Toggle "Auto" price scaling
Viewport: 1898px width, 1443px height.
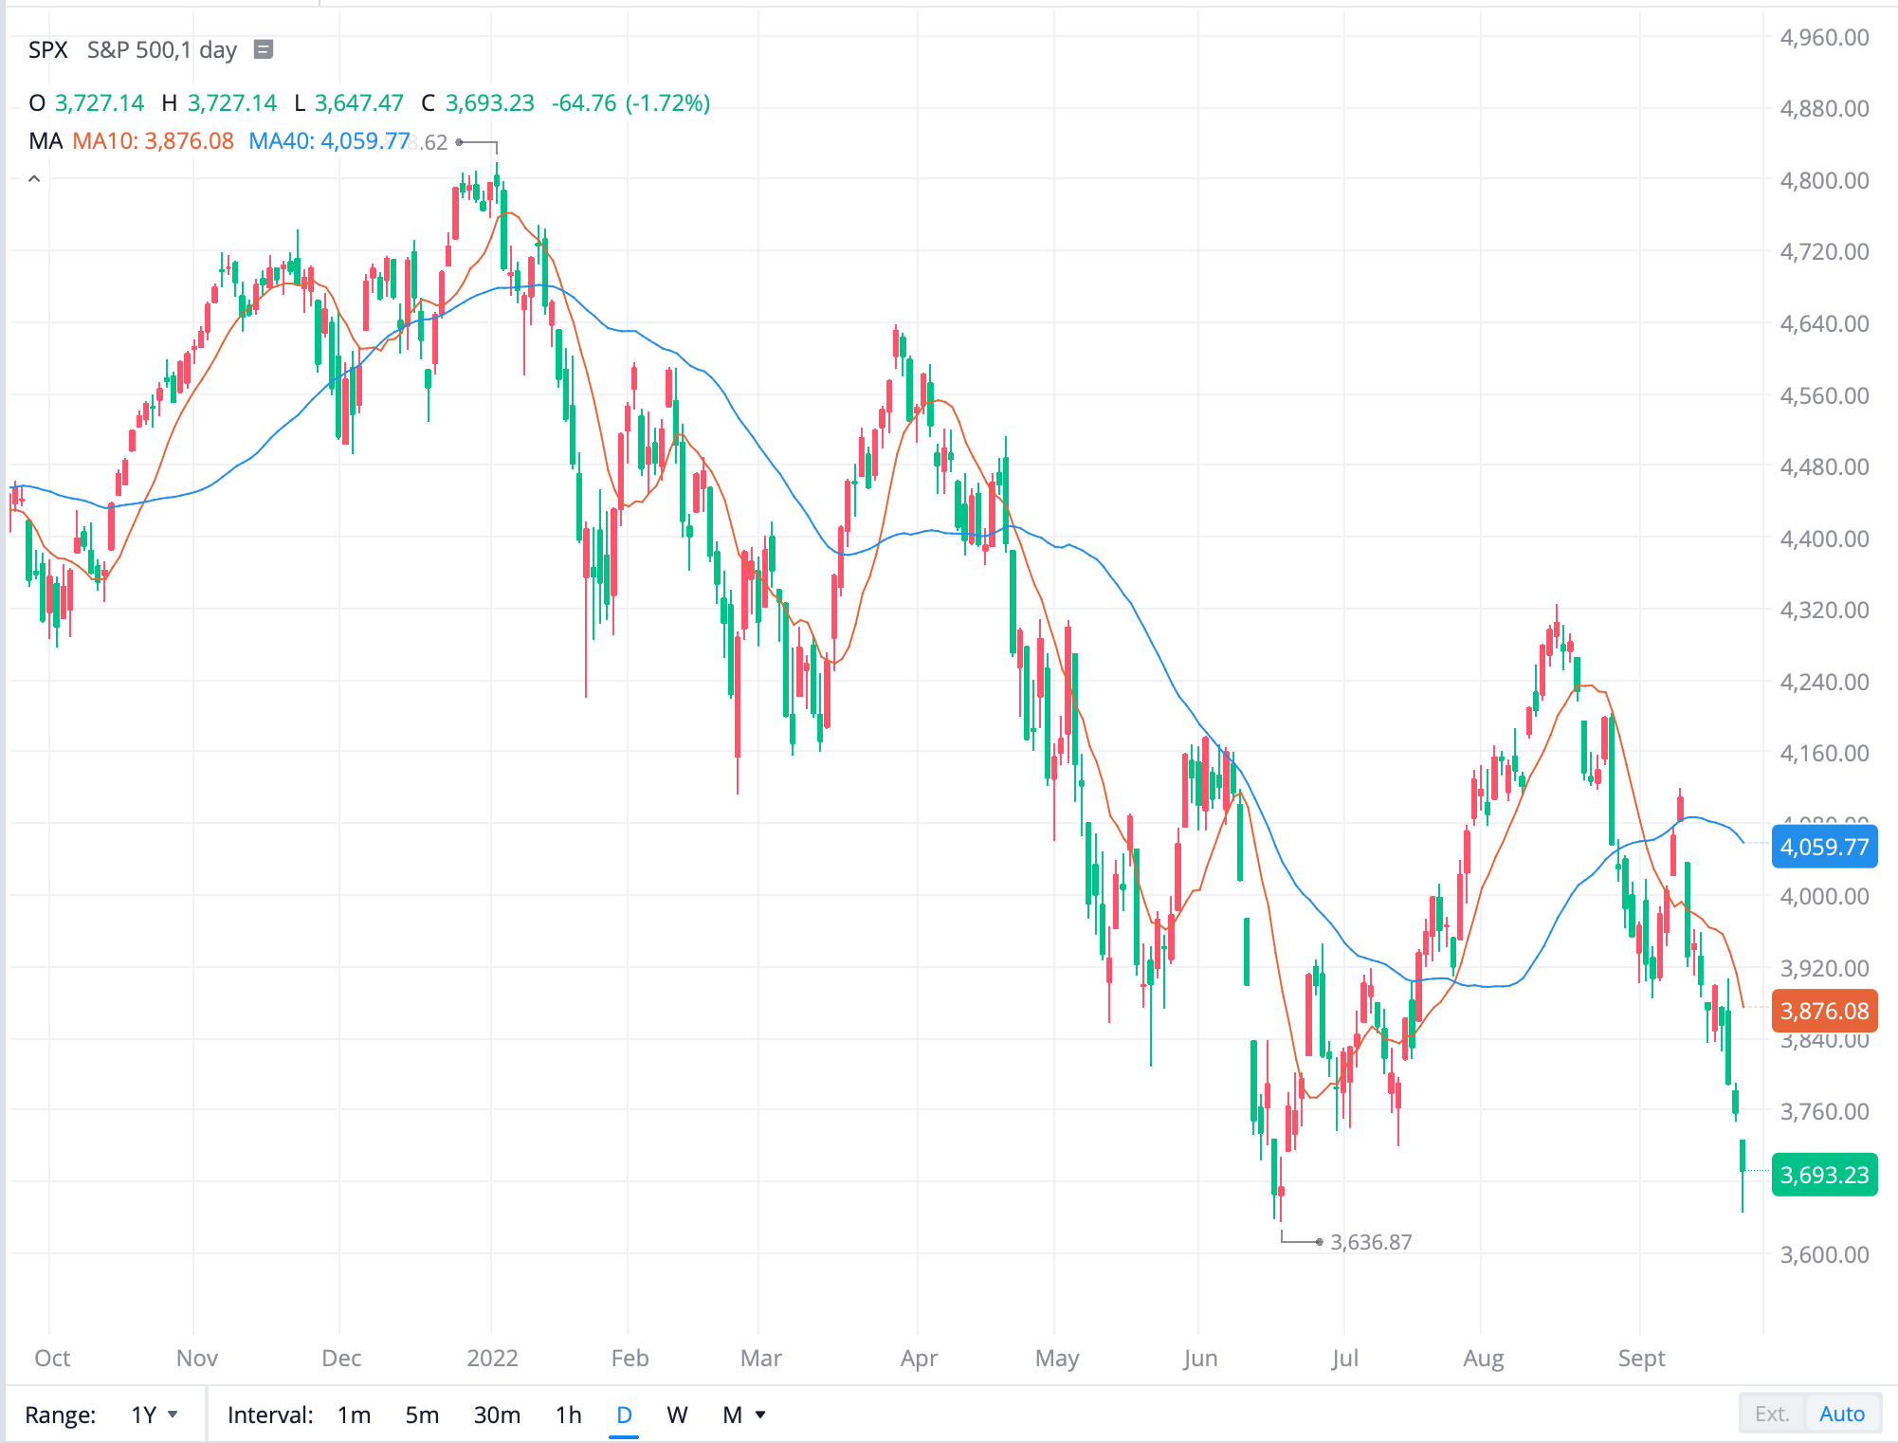[x=1842, y=1413]
